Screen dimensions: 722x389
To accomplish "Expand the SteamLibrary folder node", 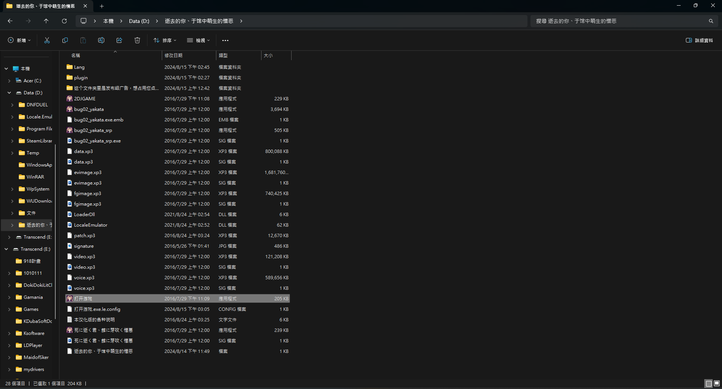I will pos(12,141).
